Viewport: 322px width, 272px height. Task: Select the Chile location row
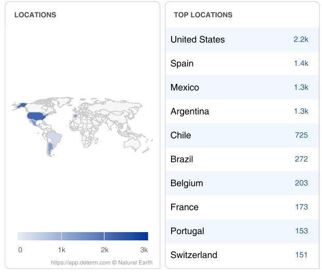(x=242, y=135)
